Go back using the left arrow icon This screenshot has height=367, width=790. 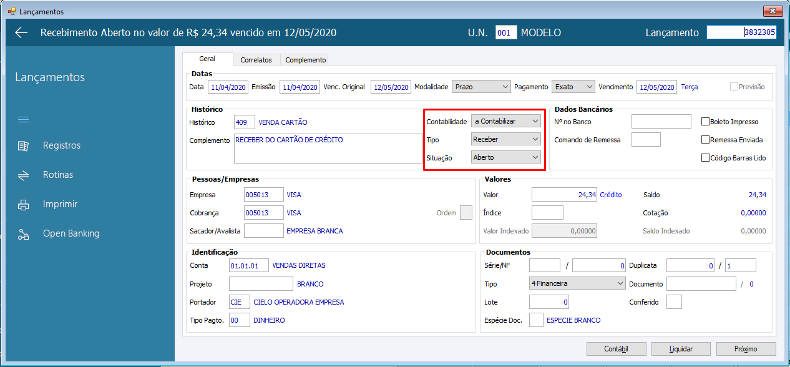tap(21, 32)
